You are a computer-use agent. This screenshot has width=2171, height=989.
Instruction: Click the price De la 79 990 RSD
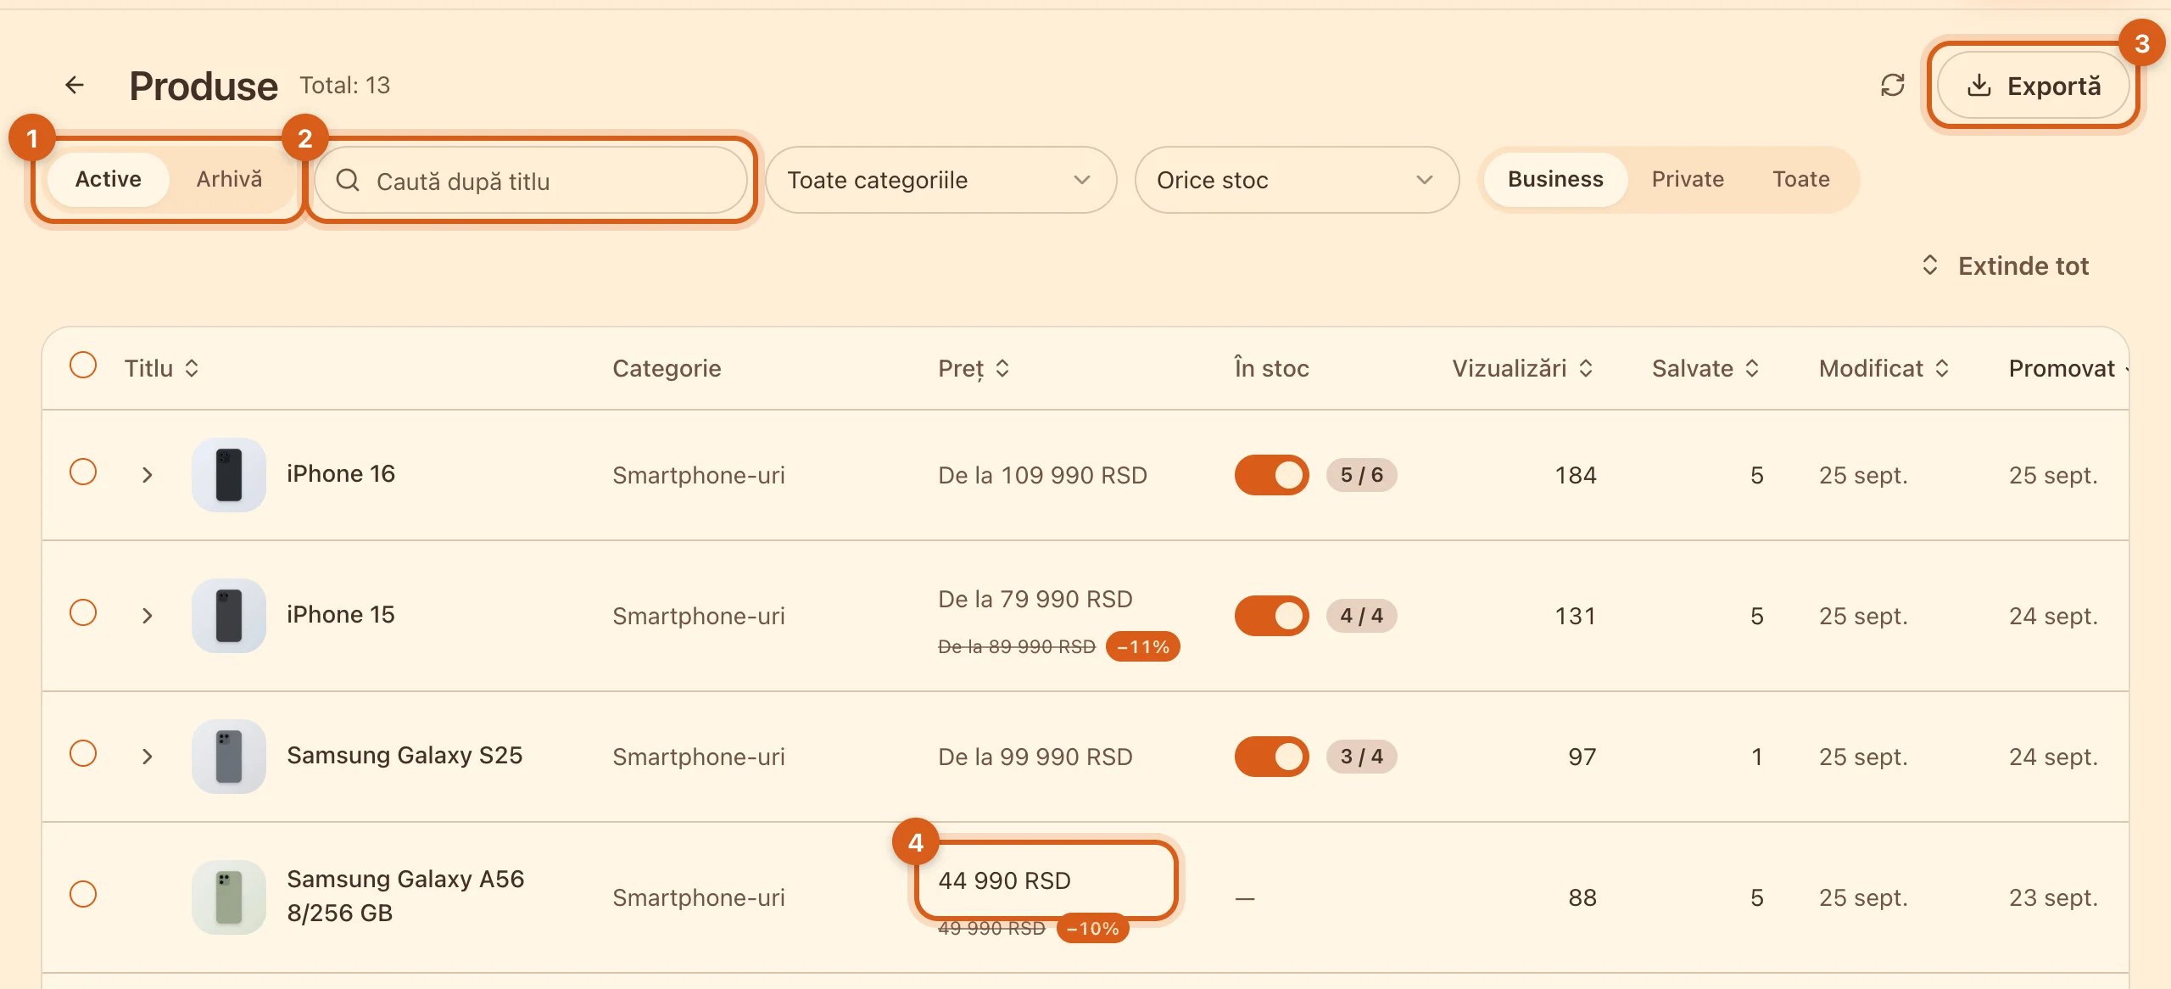[x=1035, y=599]
